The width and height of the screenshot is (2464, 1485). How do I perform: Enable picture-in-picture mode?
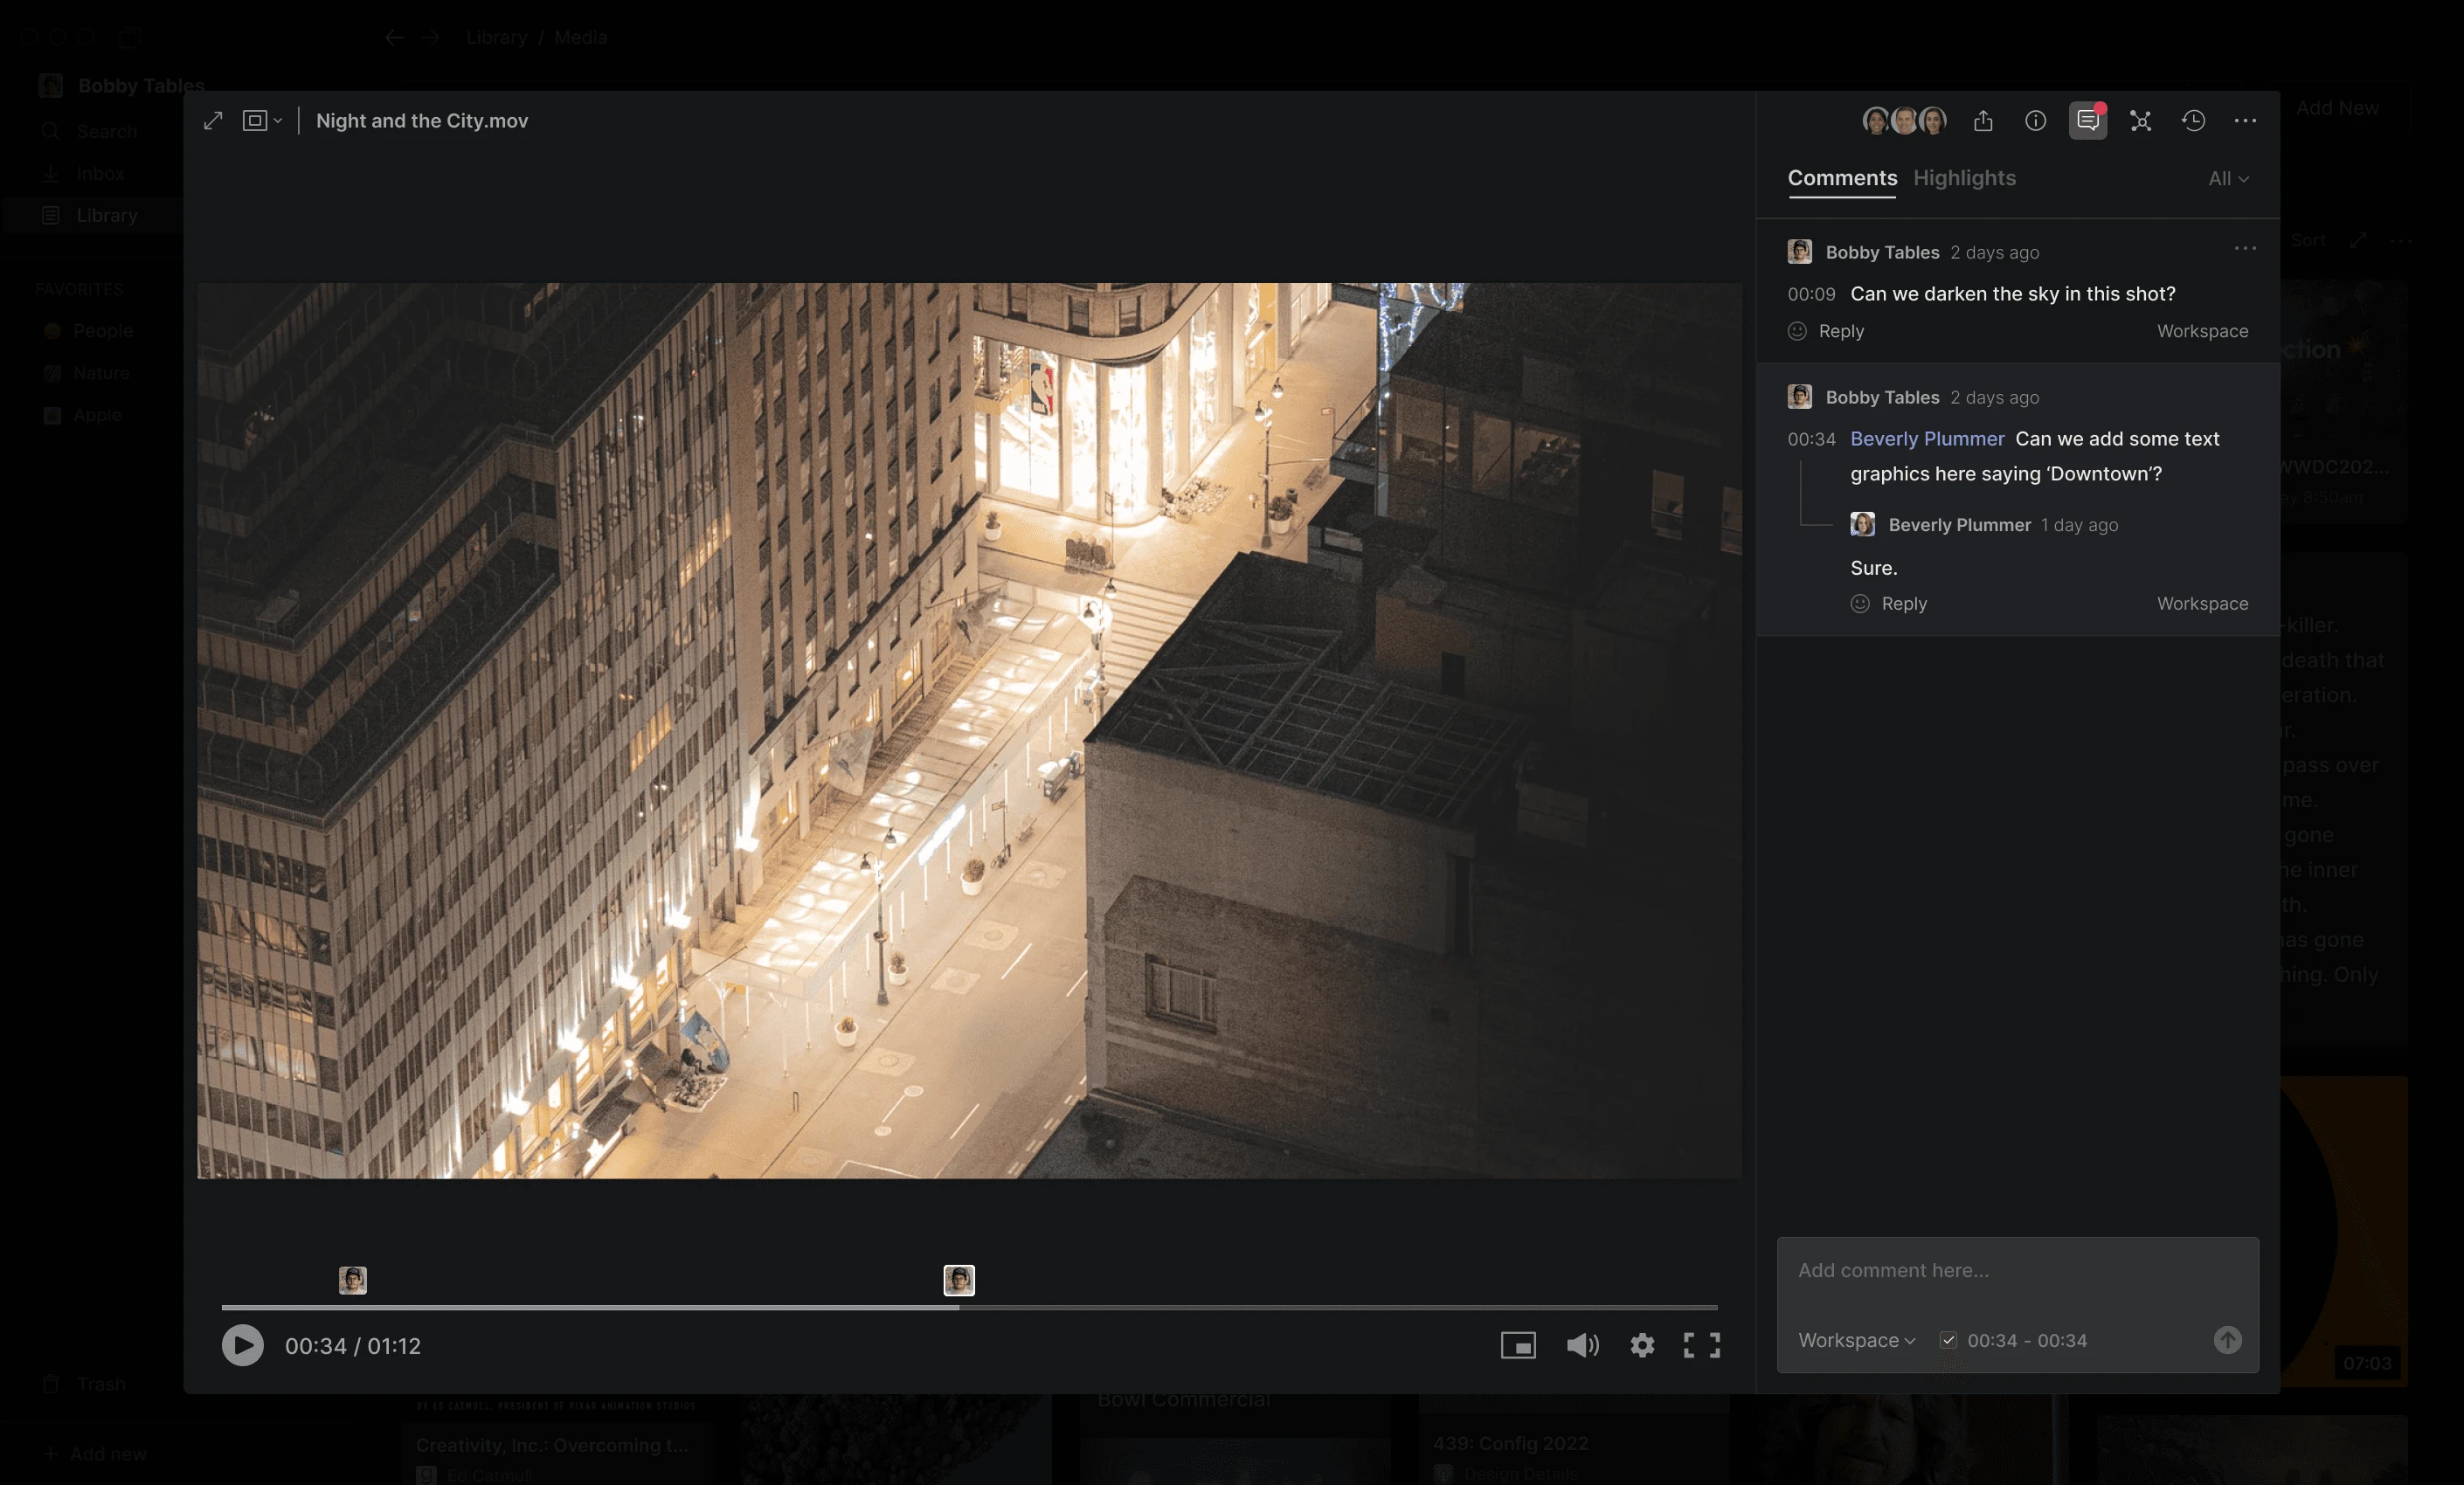click(x=1518, y=1346)
